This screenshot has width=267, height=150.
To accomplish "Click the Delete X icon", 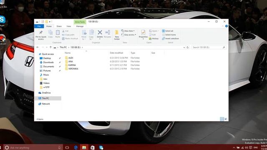I will coord(100,32).
